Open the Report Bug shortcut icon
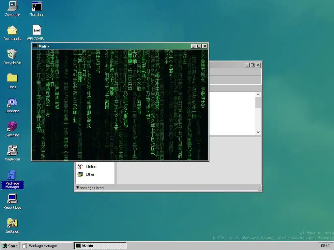Viewport: 334px width, 250px height. click(x=12, y=201)
